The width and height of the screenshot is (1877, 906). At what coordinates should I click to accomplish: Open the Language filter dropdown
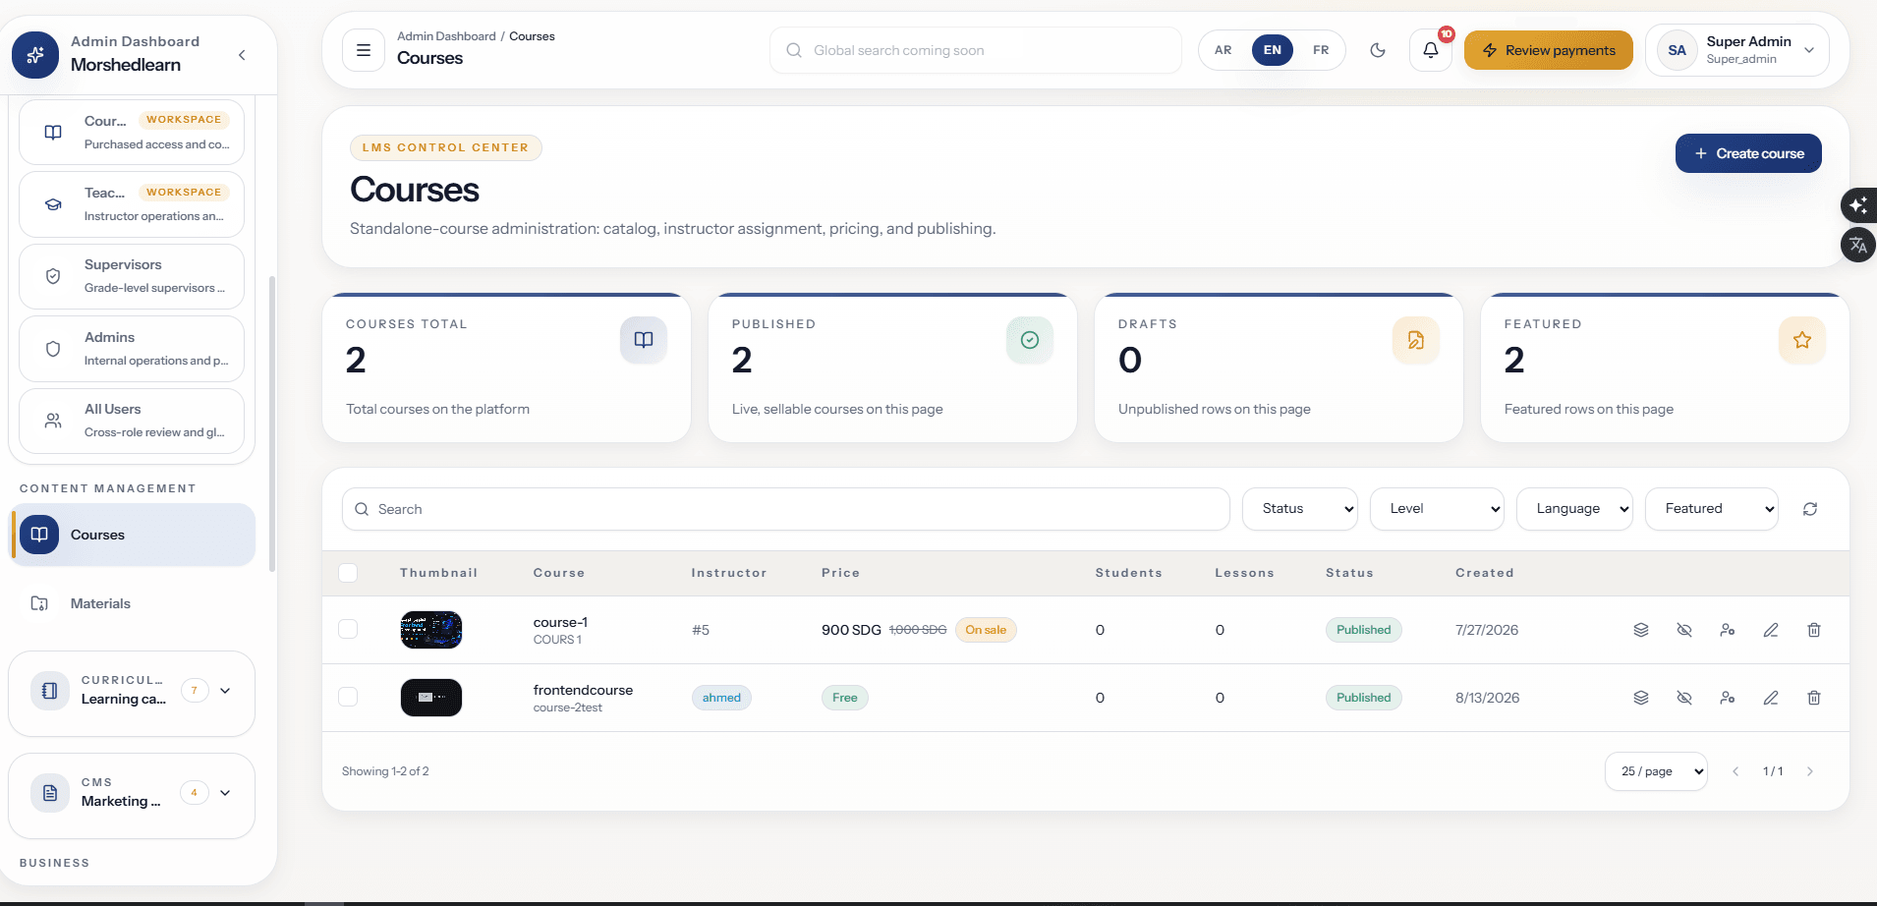click(x=1574, y=509)
